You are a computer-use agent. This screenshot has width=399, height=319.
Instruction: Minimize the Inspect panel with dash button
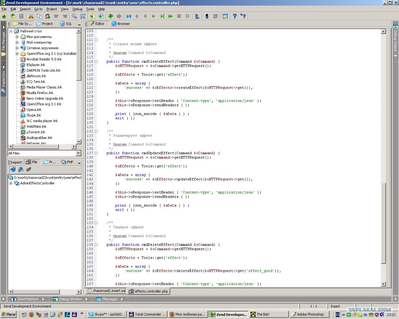point(79,162)
